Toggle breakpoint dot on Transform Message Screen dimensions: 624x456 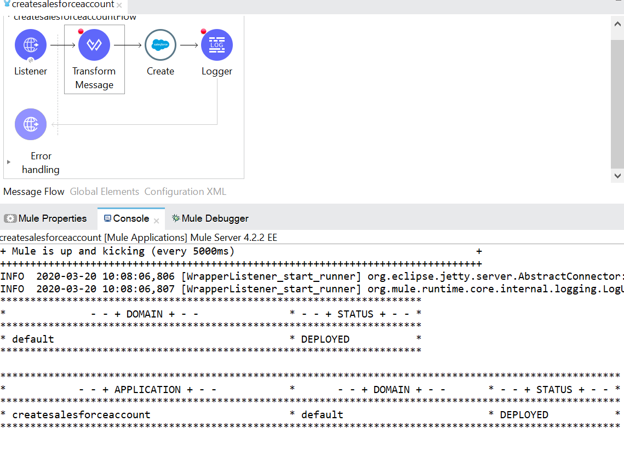[x=81, y=31]
